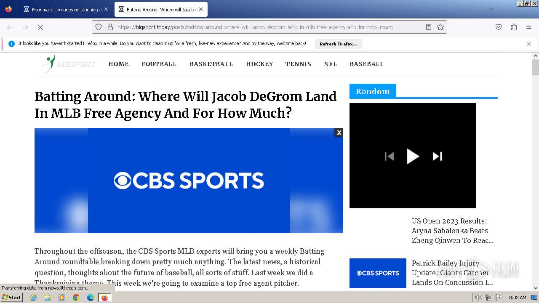Viewport: 539px width, 303px height.
Task: Open network status in system tray
Action: [x=489, y=298]
